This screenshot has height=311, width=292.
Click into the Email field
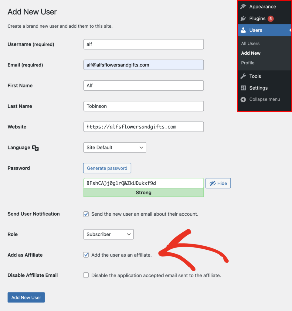(144, 65)
